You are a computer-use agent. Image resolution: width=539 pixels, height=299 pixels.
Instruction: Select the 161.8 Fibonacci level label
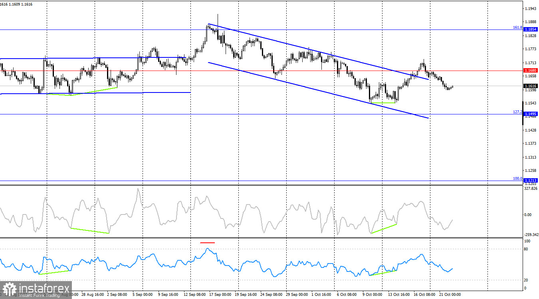point(517,28)
